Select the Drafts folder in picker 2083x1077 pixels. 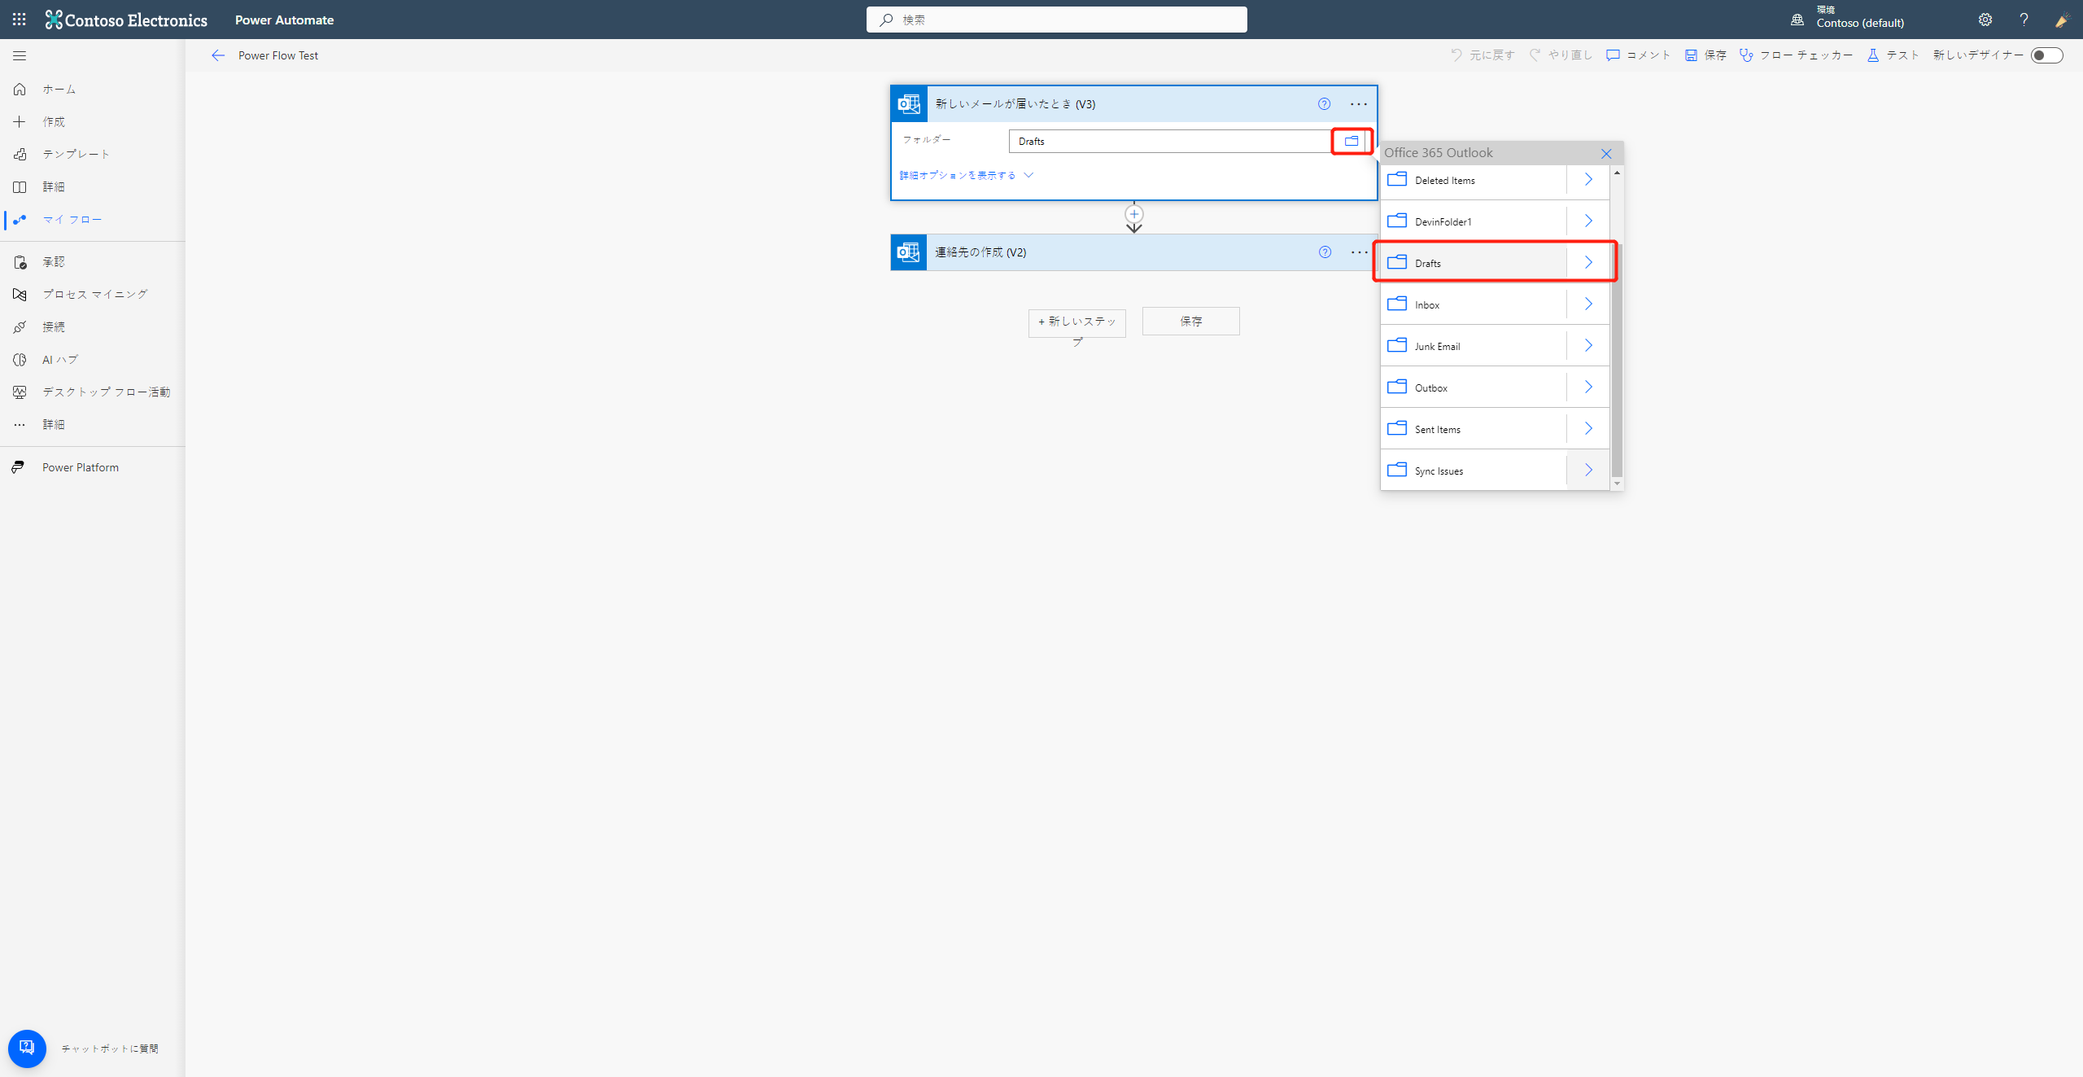(1474, 263)
